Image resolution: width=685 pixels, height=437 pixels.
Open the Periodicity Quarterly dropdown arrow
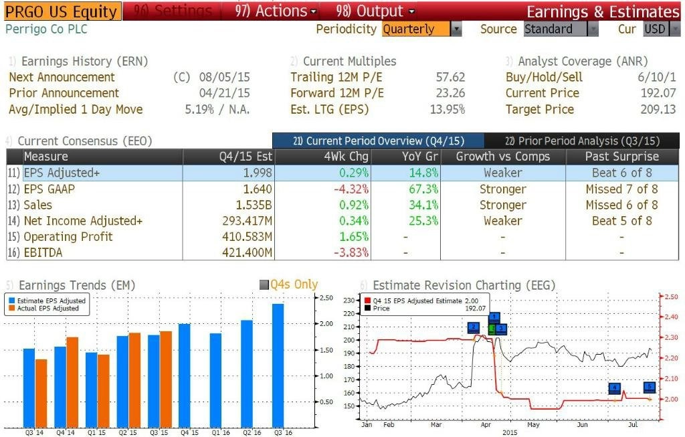pos(456,29)
